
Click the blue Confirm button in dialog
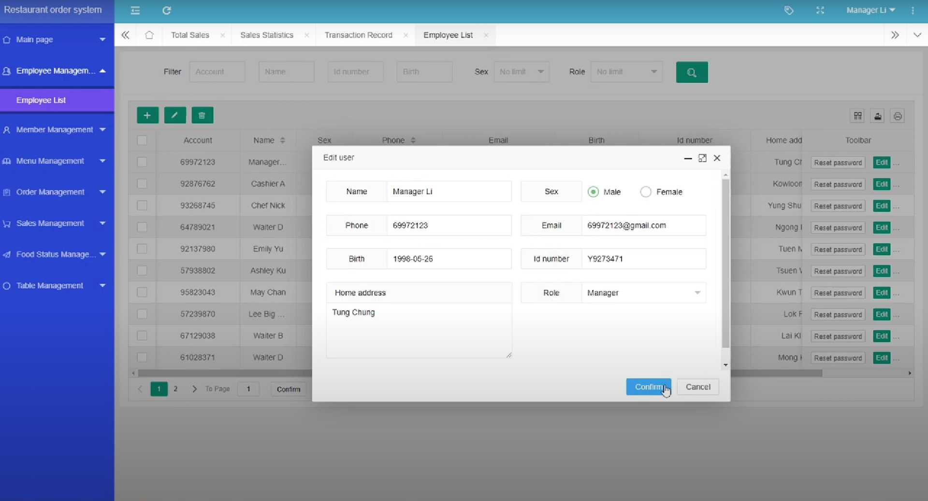[x=649, y=387]
